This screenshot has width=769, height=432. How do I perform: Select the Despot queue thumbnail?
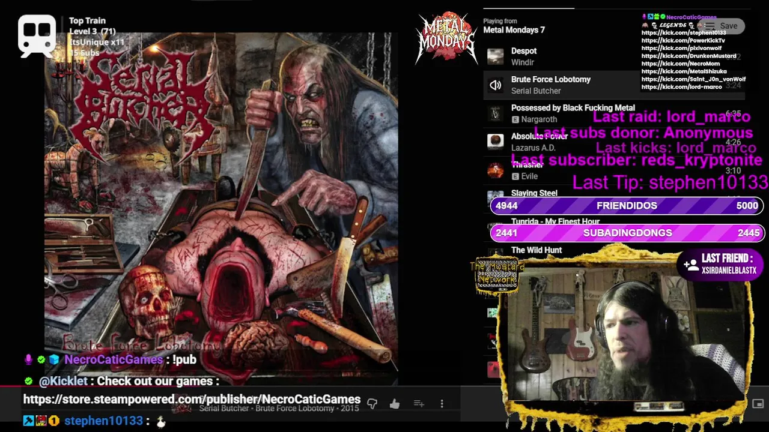pos(495,56)
